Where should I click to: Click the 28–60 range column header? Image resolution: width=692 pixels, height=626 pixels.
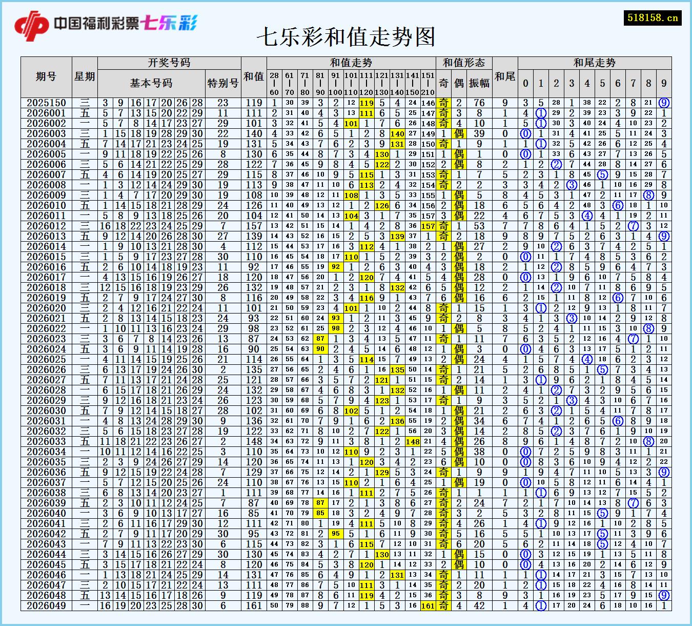tap(274, 84)
